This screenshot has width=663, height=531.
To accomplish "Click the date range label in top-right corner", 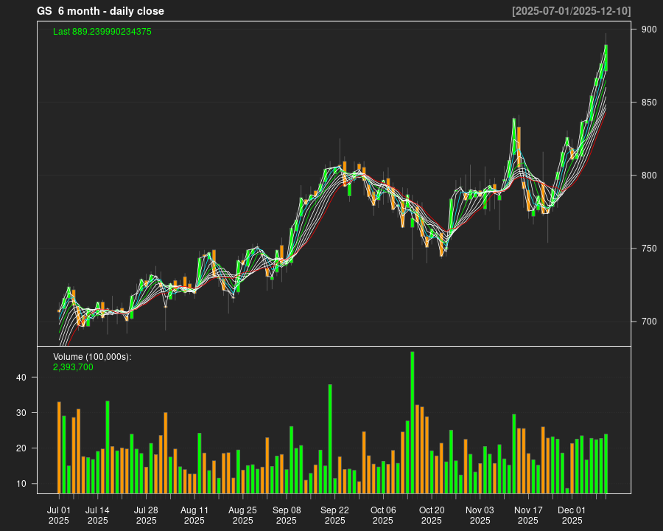I will click(x=571, y=11).
